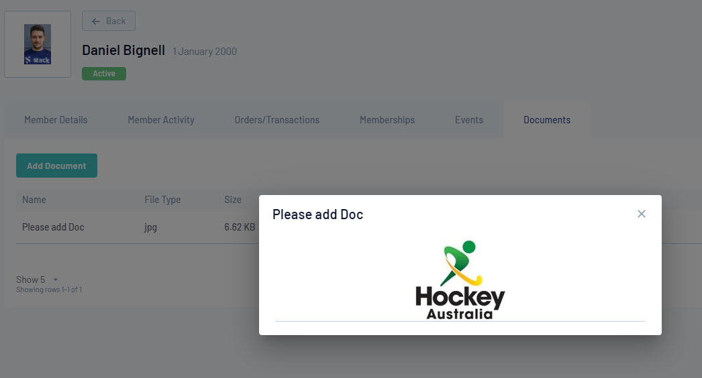This screenshot has height=378, width=702.
Task: Expand the Show 5 rows dropdown arrow
Action: (x=56, y=279)
